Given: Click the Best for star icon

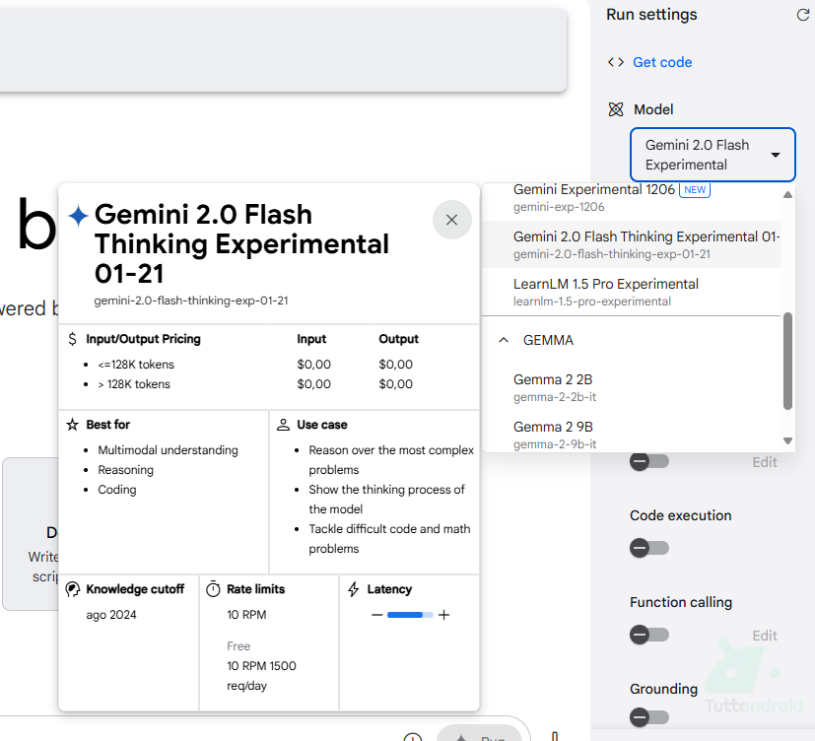Looking at the screenshot, I should [x=72, y=425].
